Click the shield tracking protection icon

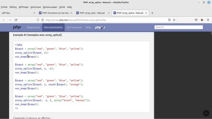38,20
